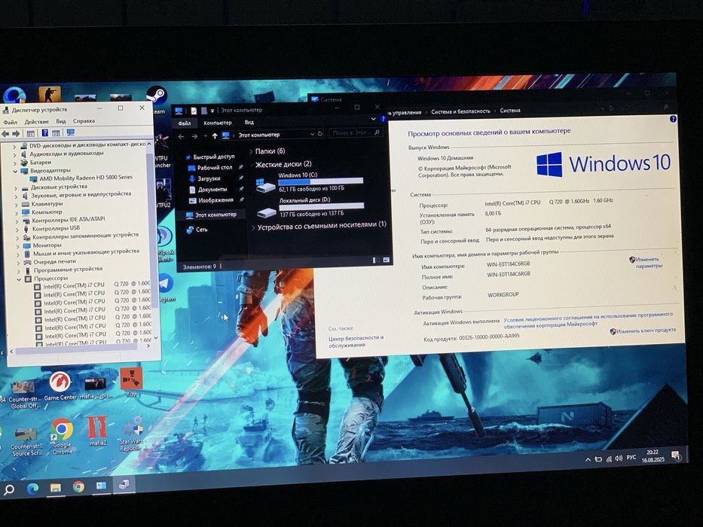Screen dimensions: 703x527
Task: Open Файл menu in Device Manager
Action: point(11,122)
